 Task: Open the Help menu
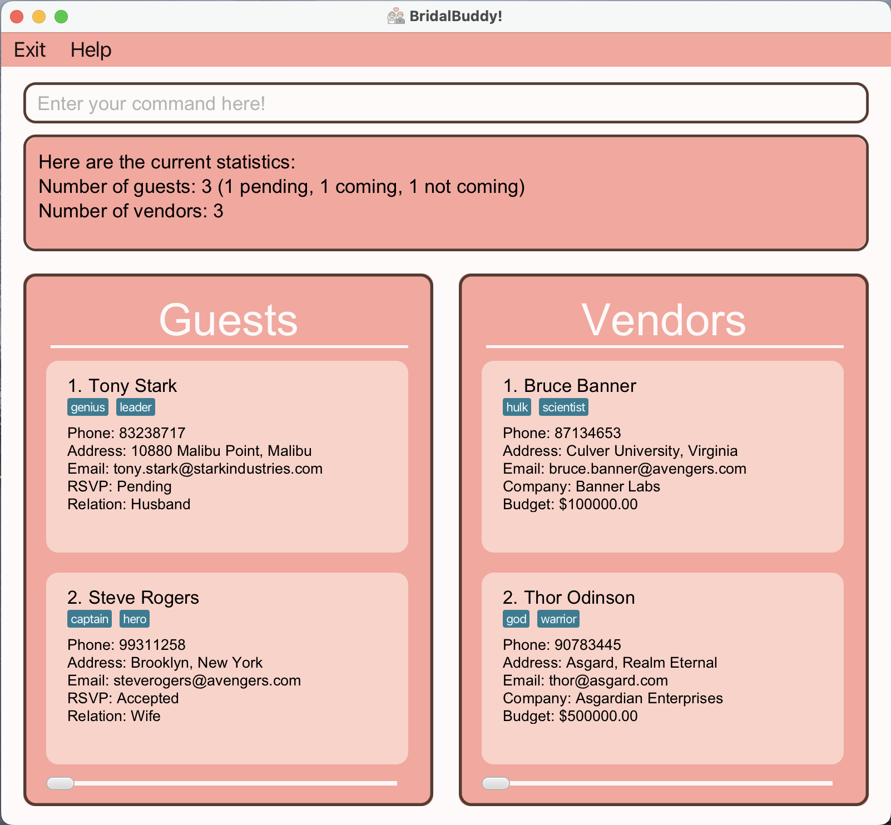coord(91,50)
